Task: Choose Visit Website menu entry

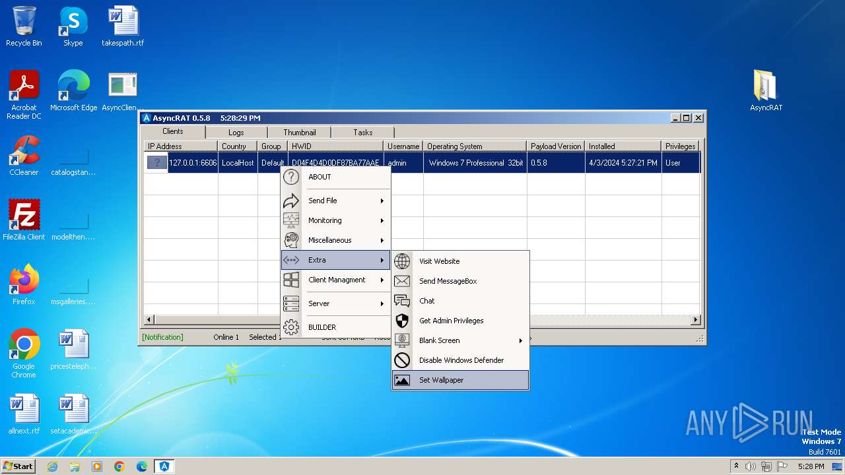Action: point(461,261)
